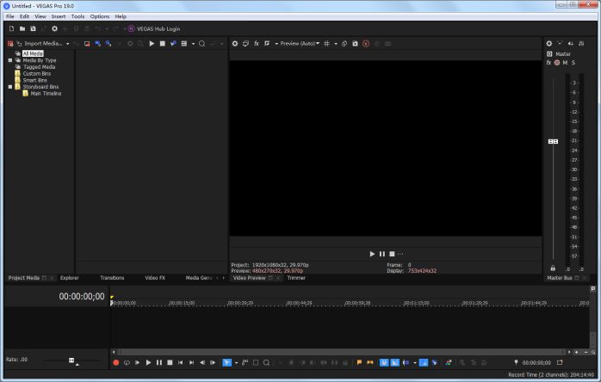The width and height of the screenshot is (601, 382).
Task: Click the Project Media search magnifier icon
Action: 202,44
